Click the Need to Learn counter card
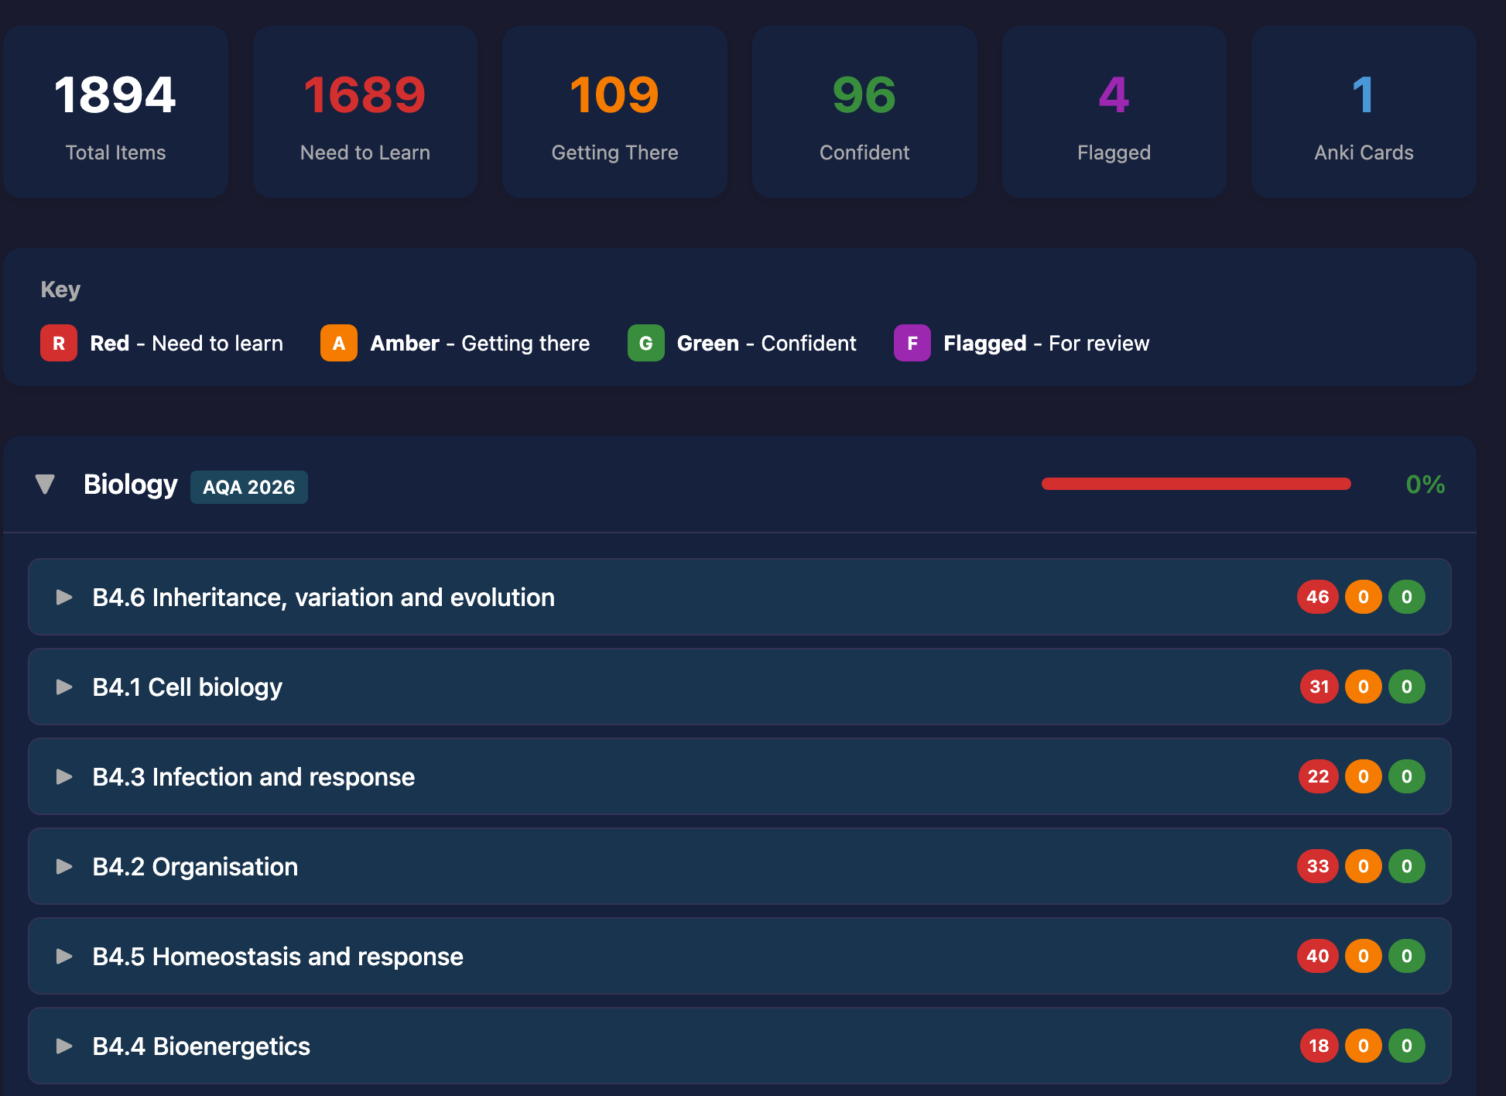This screenshot has height=1096, width=1506. click(365, 112)
